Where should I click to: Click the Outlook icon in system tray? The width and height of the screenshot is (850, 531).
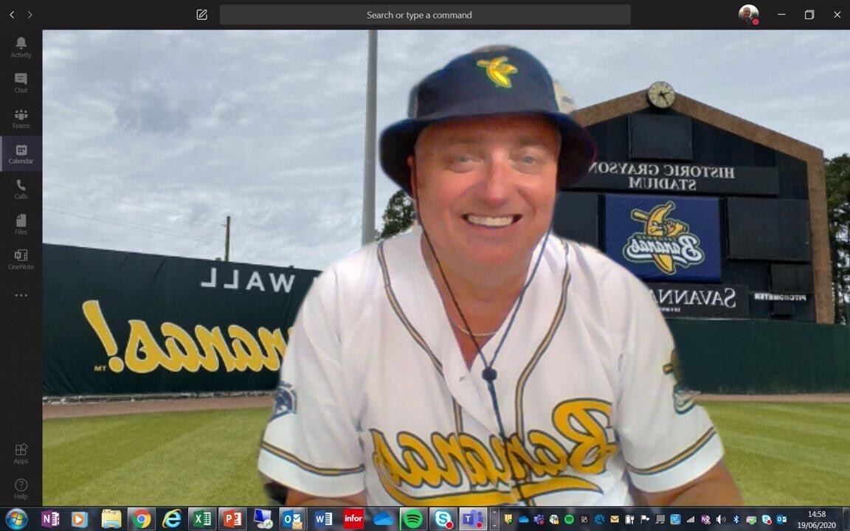[x=781, y=519]
